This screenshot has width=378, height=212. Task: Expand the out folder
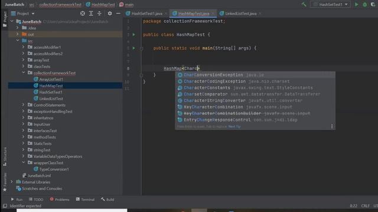(17, 34)
